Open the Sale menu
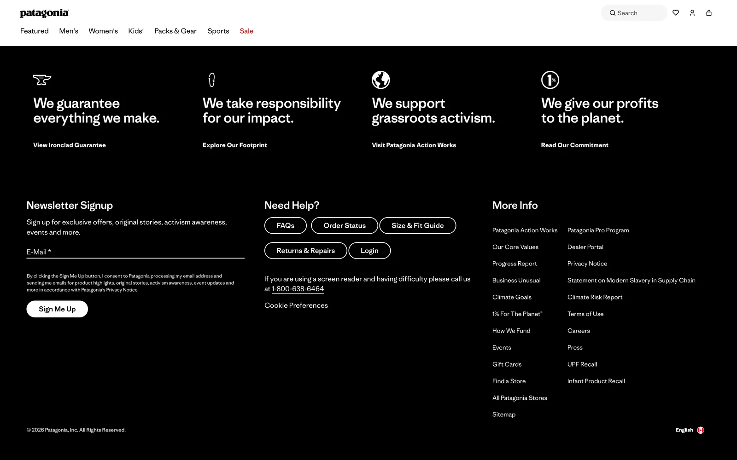The height and width of the screenshot is (460, 737). (246, 31)
